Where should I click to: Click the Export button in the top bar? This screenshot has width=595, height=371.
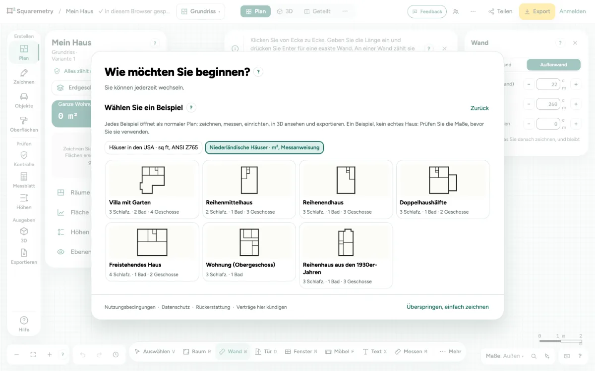(x=537, y=11)
